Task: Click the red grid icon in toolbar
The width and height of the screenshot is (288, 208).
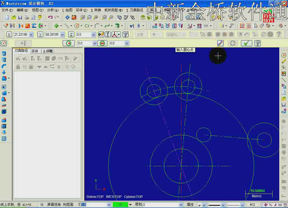Action: [242, 26]
